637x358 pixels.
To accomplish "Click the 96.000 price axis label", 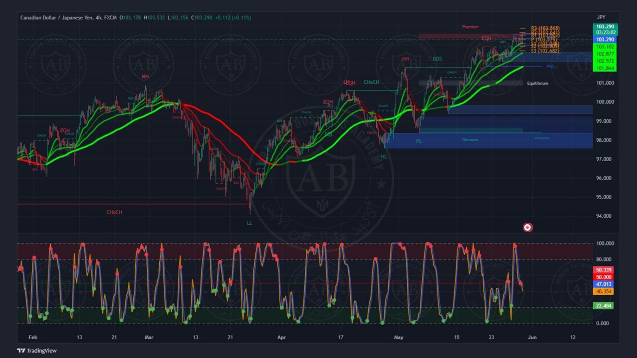I will pyautogui.click(x=603, y=178).
